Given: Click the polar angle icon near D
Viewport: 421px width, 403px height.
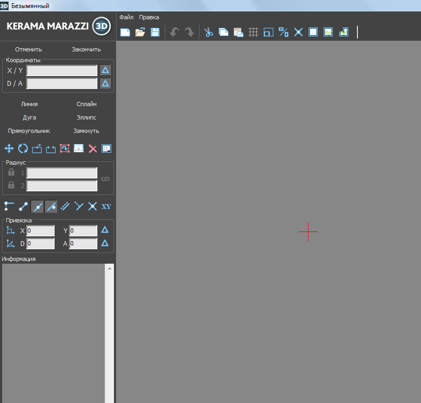Looking at the screenshot, I should tap(10, 243).
